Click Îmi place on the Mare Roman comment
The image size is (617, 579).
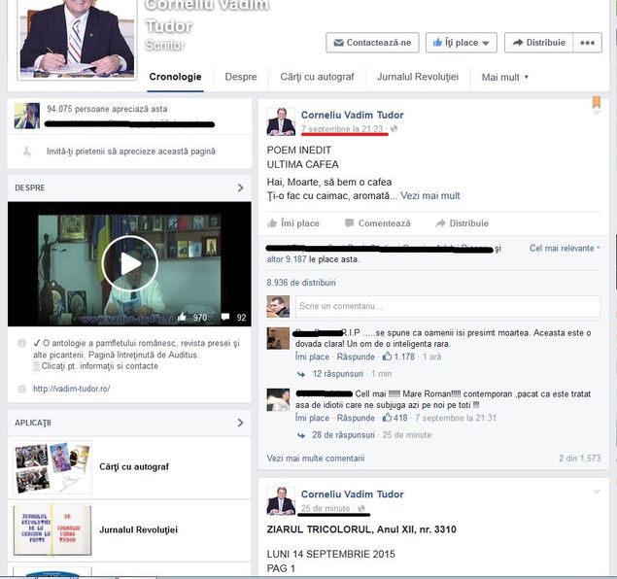click(x=313, y=418)
